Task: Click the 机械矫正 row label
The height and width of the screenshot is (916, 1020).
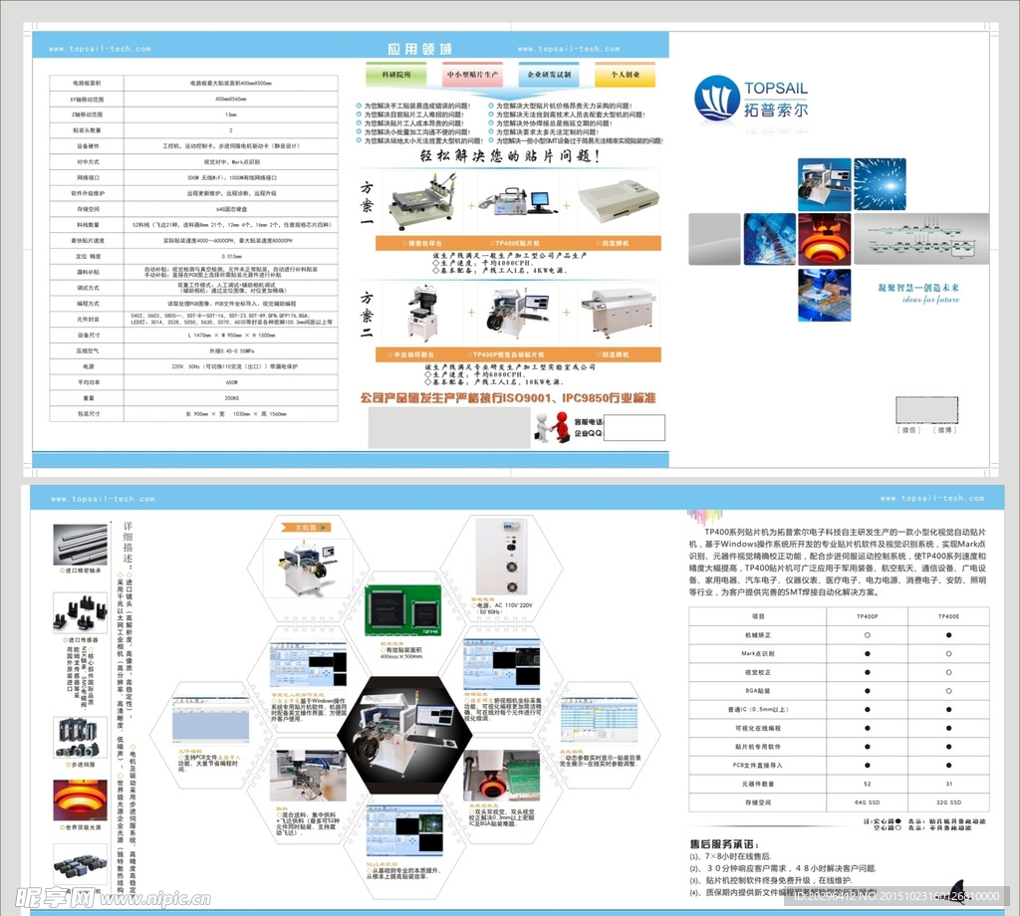Action: click(x=758, y=635)
